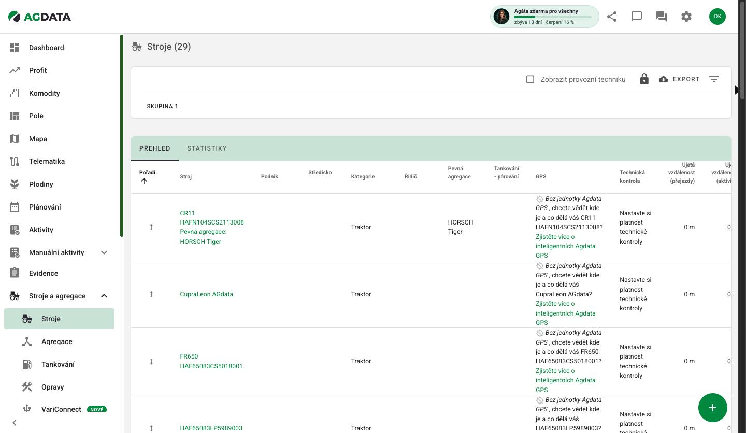Open the CupraLeon AGdata machine link
746x433 pixels.
207,294
